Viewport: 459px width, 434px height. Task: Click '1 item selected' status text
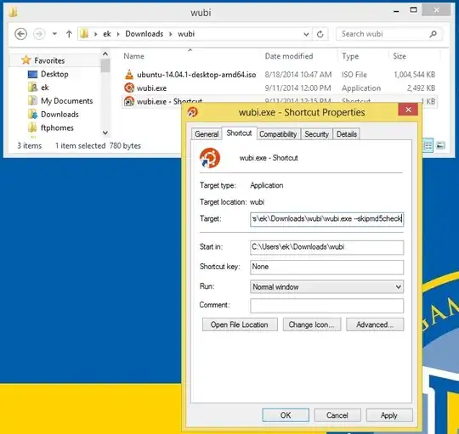80,145
